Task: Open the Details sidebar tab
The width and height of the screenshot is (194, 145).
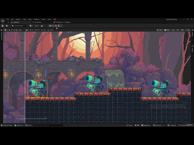Action: [x=192, y=49]
